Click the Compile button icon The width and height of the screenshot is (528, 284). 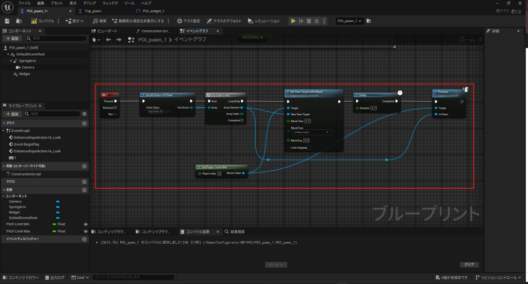click(x=34, y=21)
